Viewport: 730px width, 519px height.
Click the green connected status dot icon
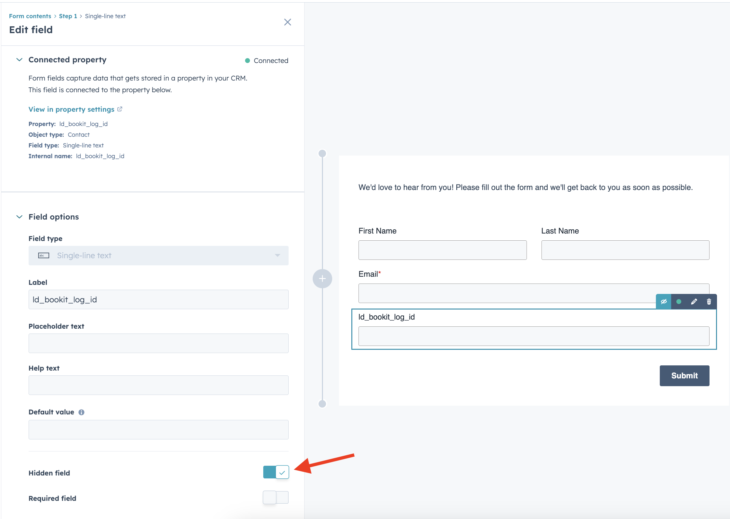[679, 301]
